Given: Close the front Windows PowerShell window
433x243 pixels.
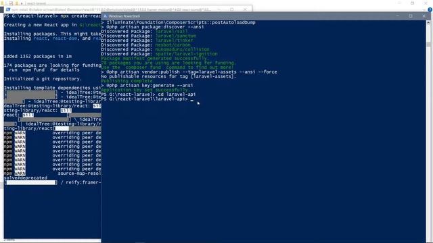Looking at the screenshot, I should pos(424,16).
